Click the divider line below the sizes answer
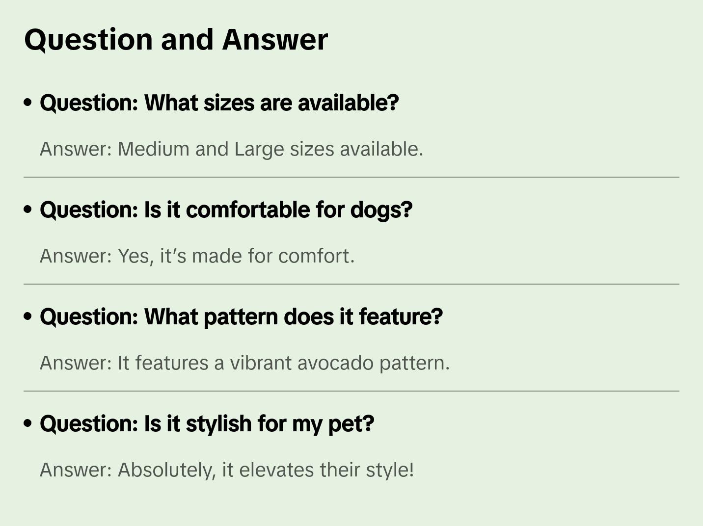This screenshot has width=703, height=526. click(351, 177)
